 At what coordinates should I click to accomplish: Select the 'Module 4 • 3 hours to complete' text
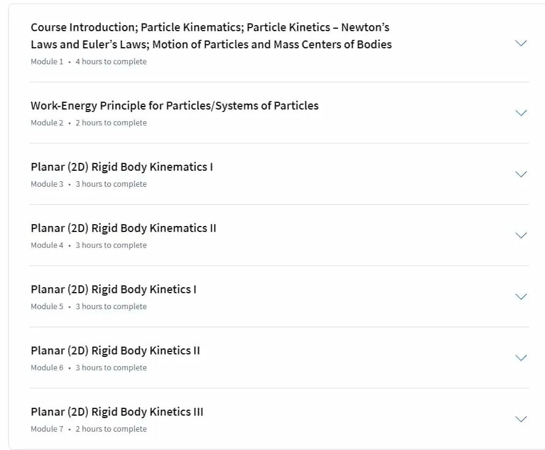point(89,245)
